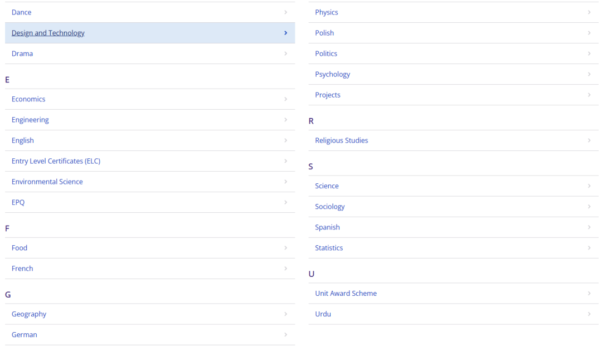Open the Economics subject page
This screenshot has width=602, height=346.
coord(28,99)
